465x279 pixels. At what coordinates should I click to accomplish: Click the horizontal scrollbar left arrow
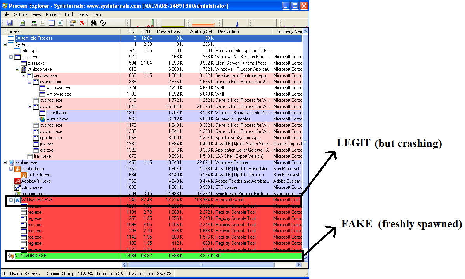point(124,265)
